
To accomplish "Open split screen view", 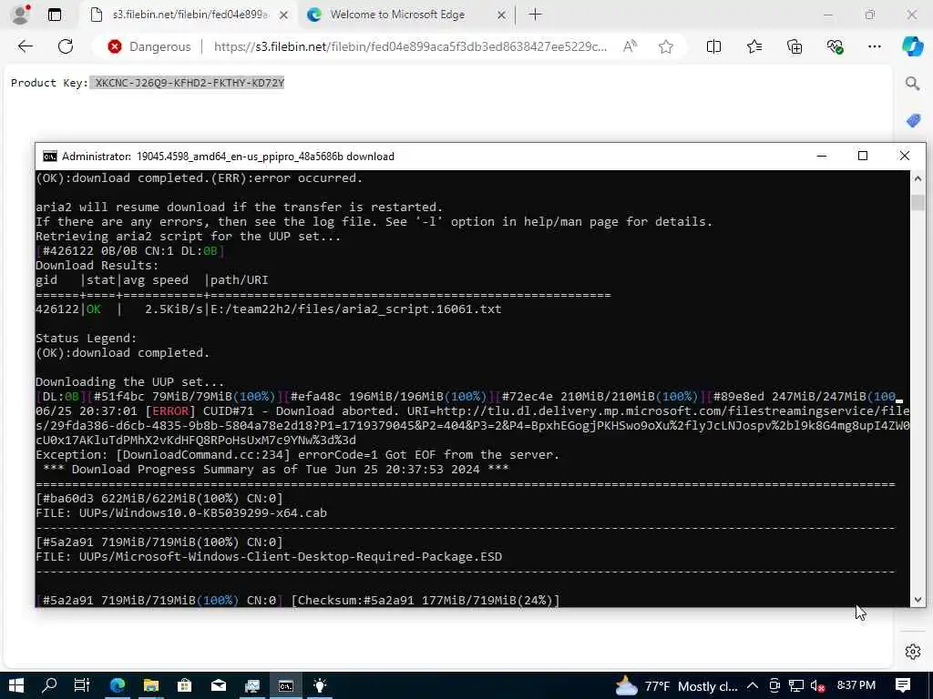I will pyautogui.click(x=713, y=46).
